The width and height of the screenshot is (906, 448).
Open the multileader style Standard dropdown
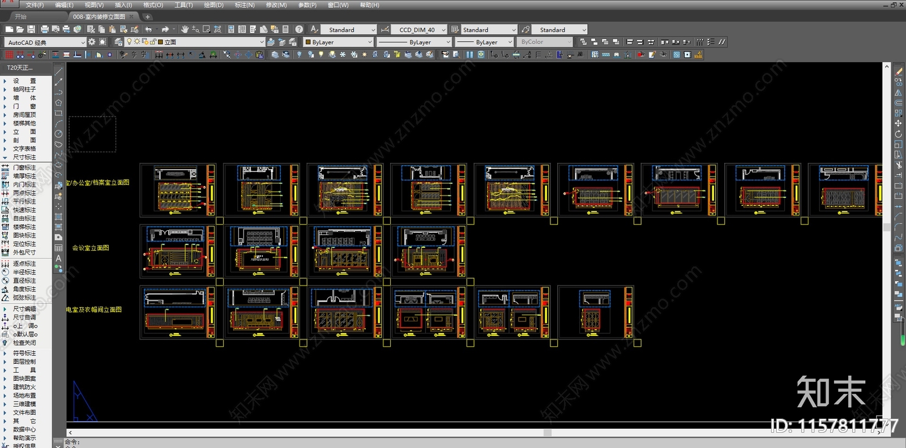click(559, 29)
